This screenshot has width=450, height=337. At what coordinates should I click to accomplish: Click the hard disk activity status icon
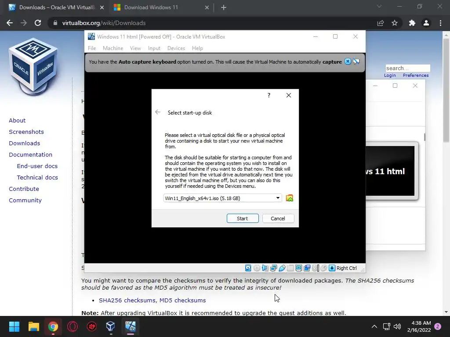(x=248, y=268)
